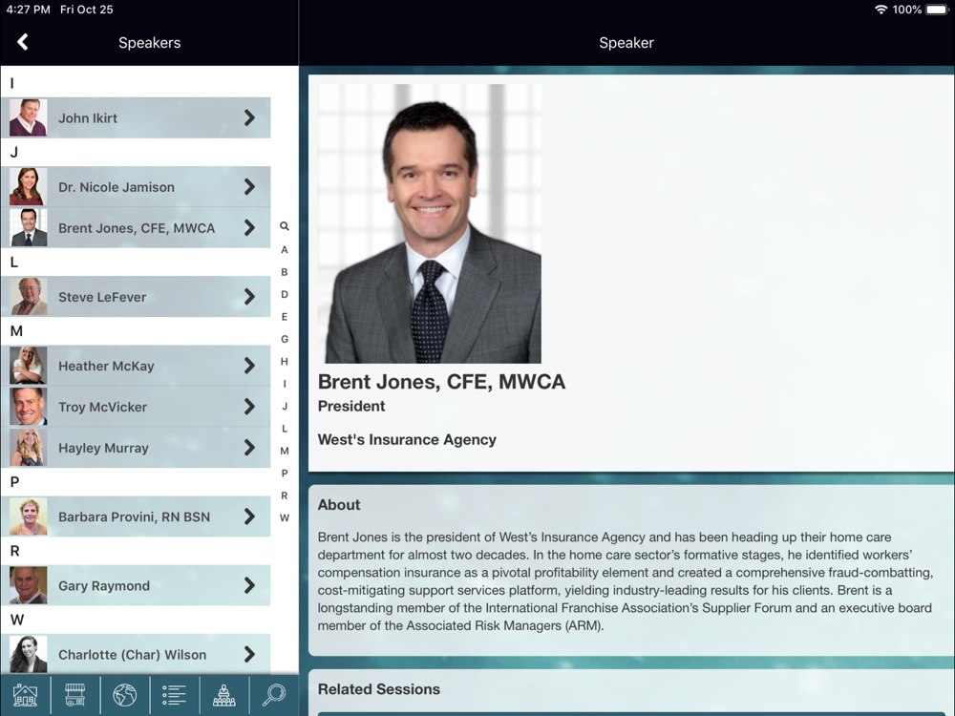Image resolution: width=955 pixels, height=716 pixels.
Task: Tap the chevron beside Barbara Provini, RN BSN
Action: coord(249,516)
